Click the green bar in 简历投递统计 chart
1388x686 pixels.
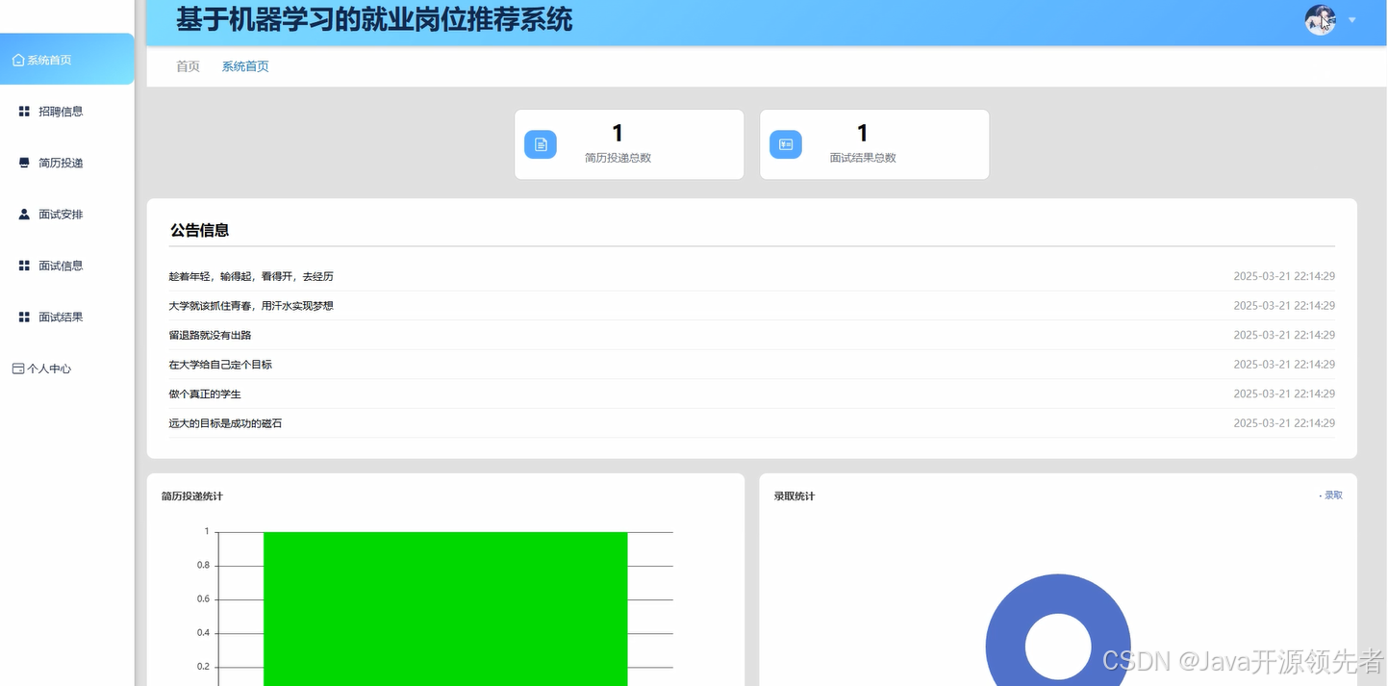(x=444, y=609)
